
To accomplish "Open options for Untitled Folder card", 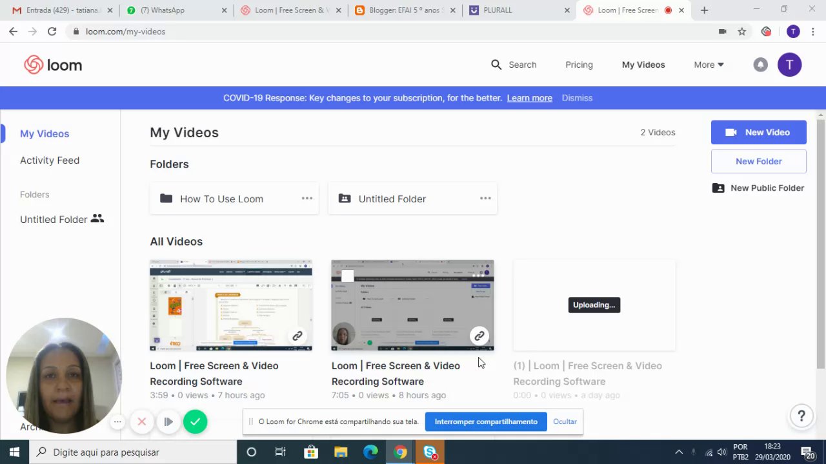I will click(485, 198).
